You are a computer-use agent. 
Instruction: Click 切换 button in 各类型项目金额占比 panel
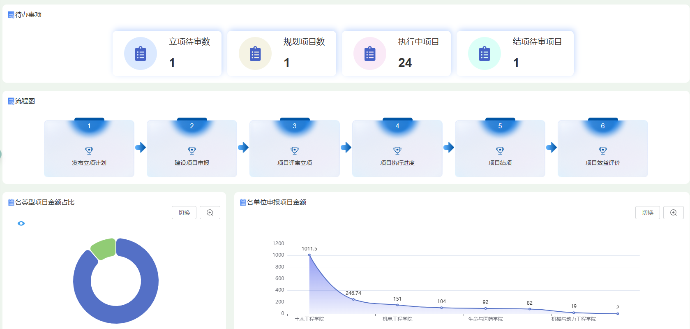(x=184, y=213)
